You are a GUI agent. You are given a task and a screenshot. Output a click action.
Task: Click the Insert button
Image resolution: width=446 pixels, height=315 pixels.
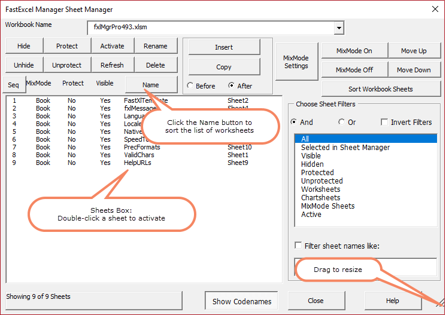(224, 47)
